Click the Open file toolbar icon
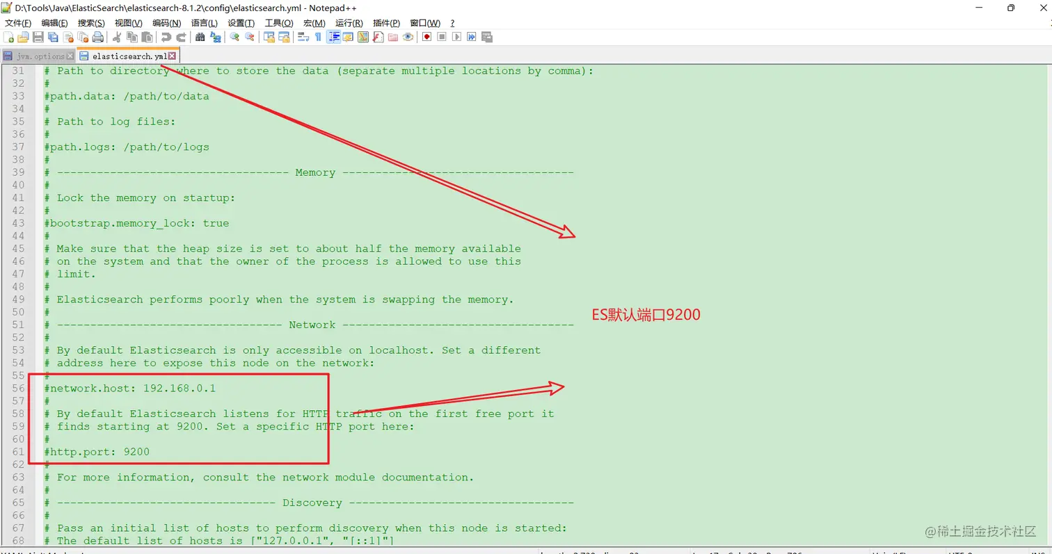 (23, 37)
